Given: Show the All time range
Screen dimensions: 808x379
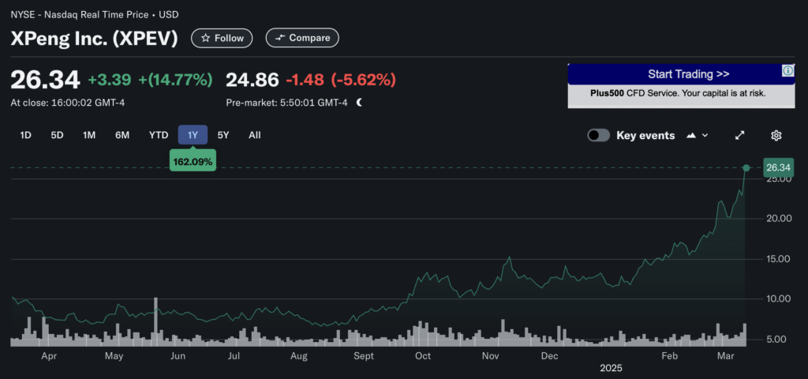Looking at the screenshot, I should (254, 135).
